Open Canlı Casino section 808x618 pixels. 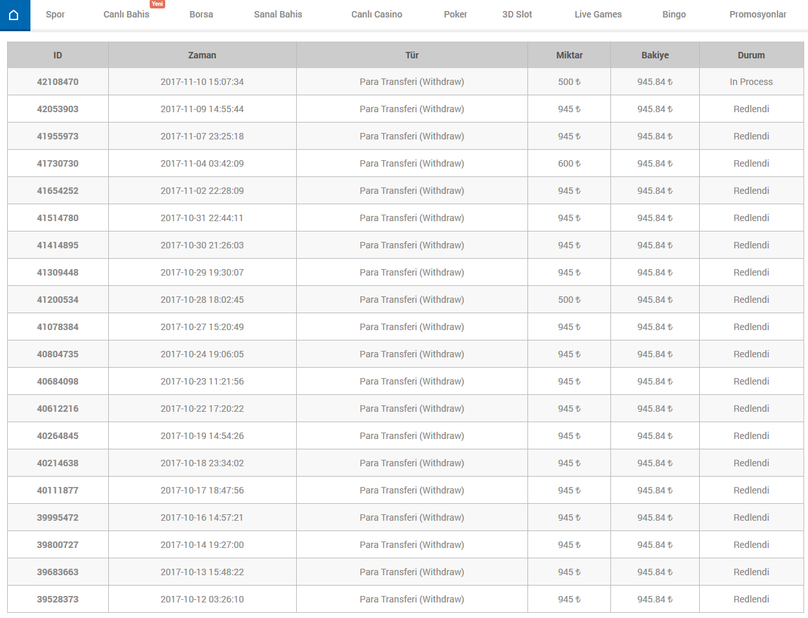376,14
